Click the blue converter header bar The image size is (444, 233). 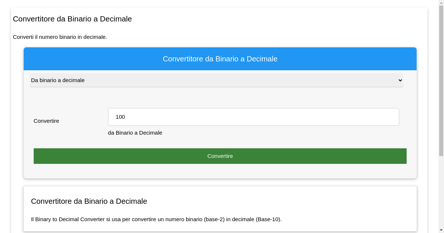[220, 59]
